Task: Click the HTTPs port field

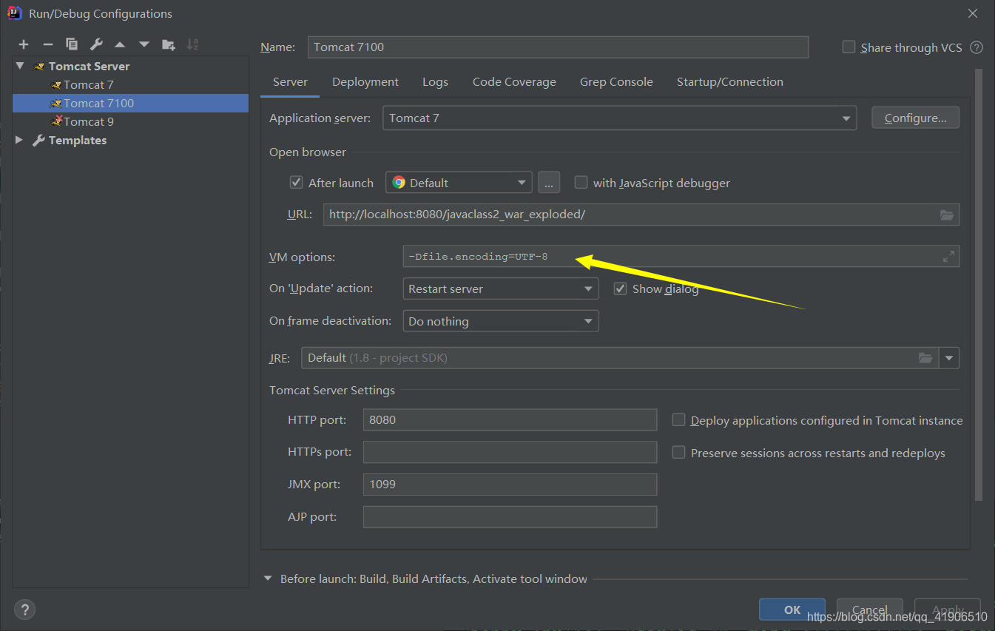Action: [x=510, y=452]
